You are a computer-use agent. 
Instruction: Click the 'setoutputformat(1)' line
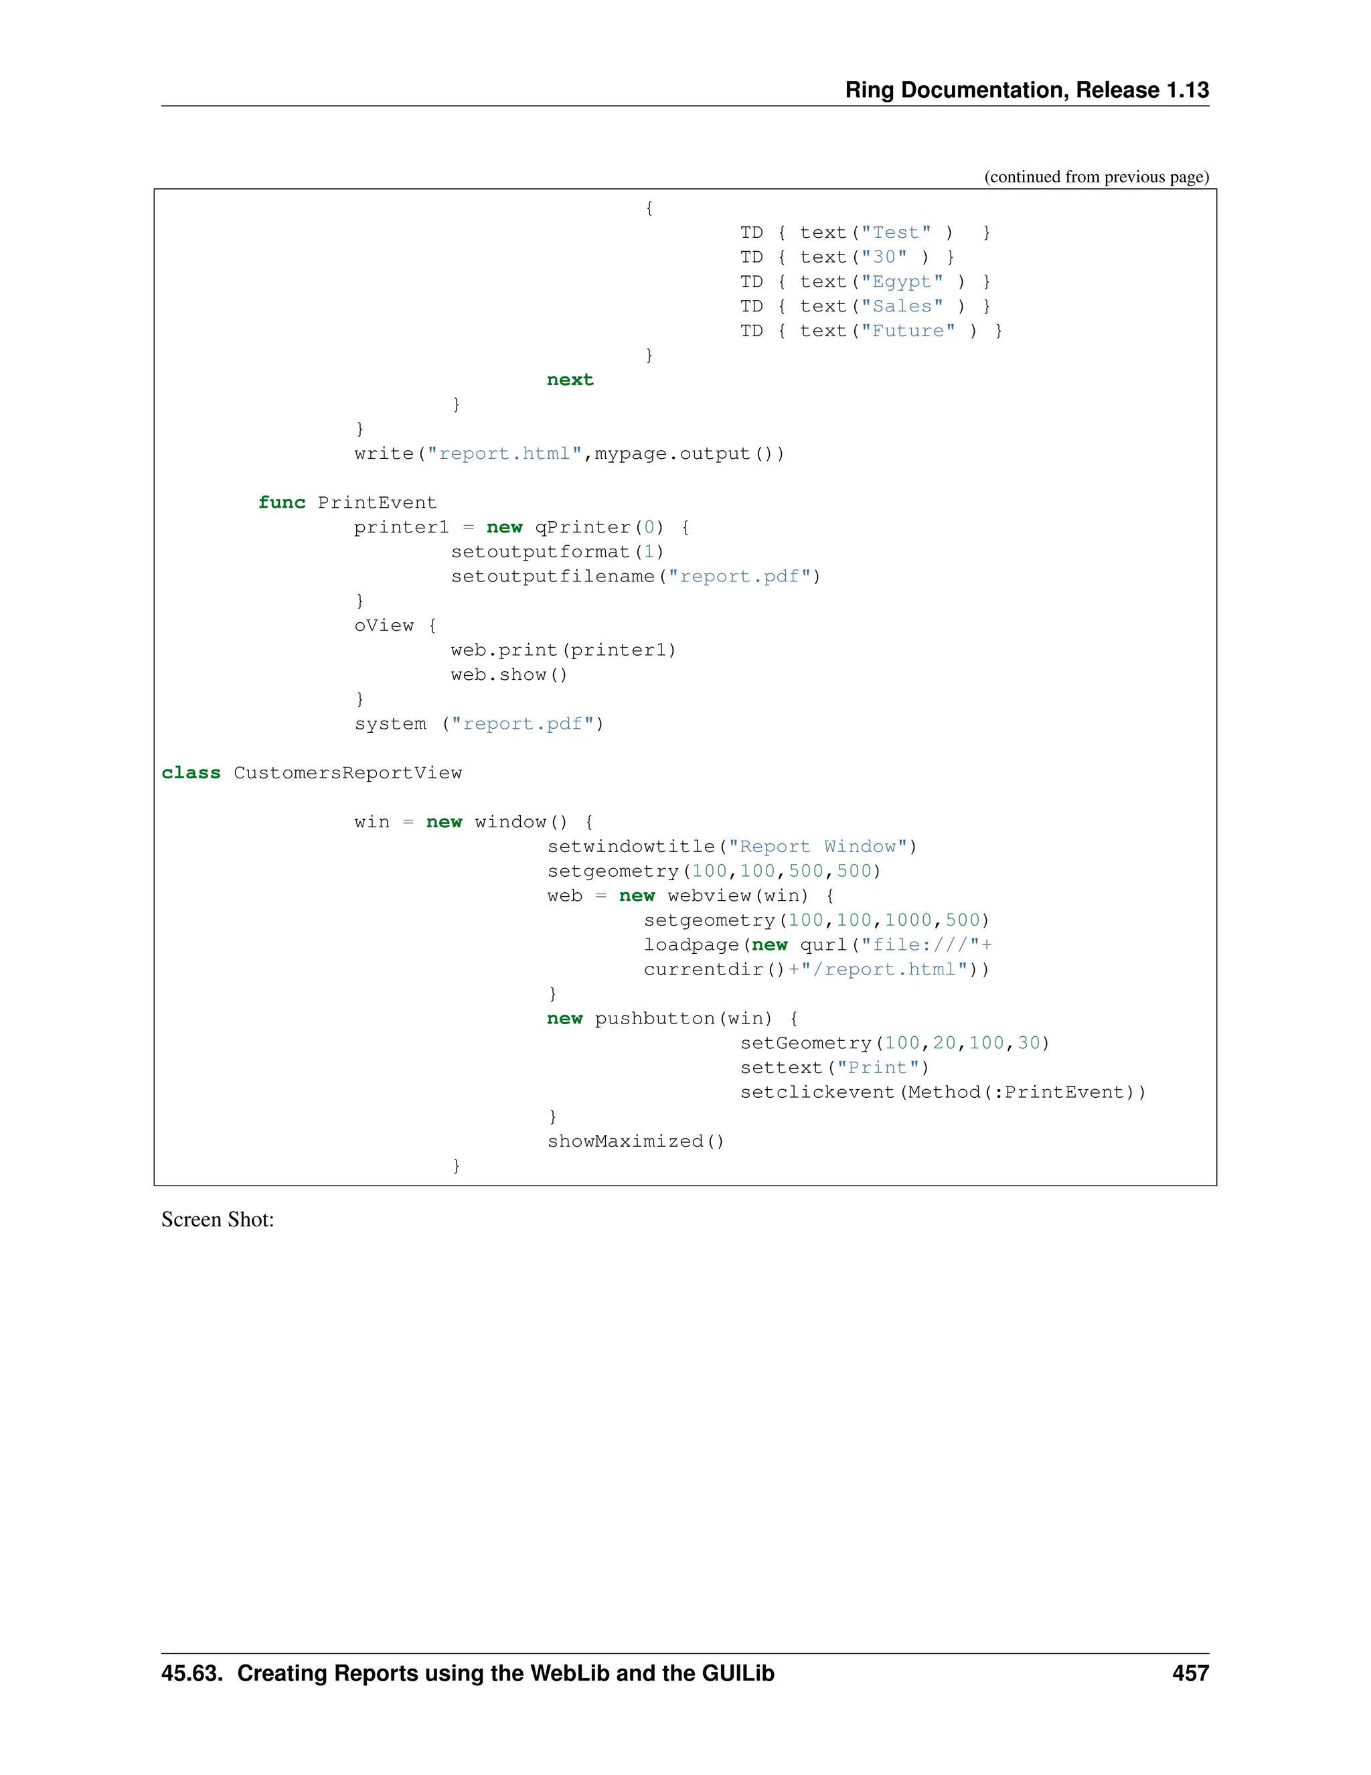[x=557, y=551]
